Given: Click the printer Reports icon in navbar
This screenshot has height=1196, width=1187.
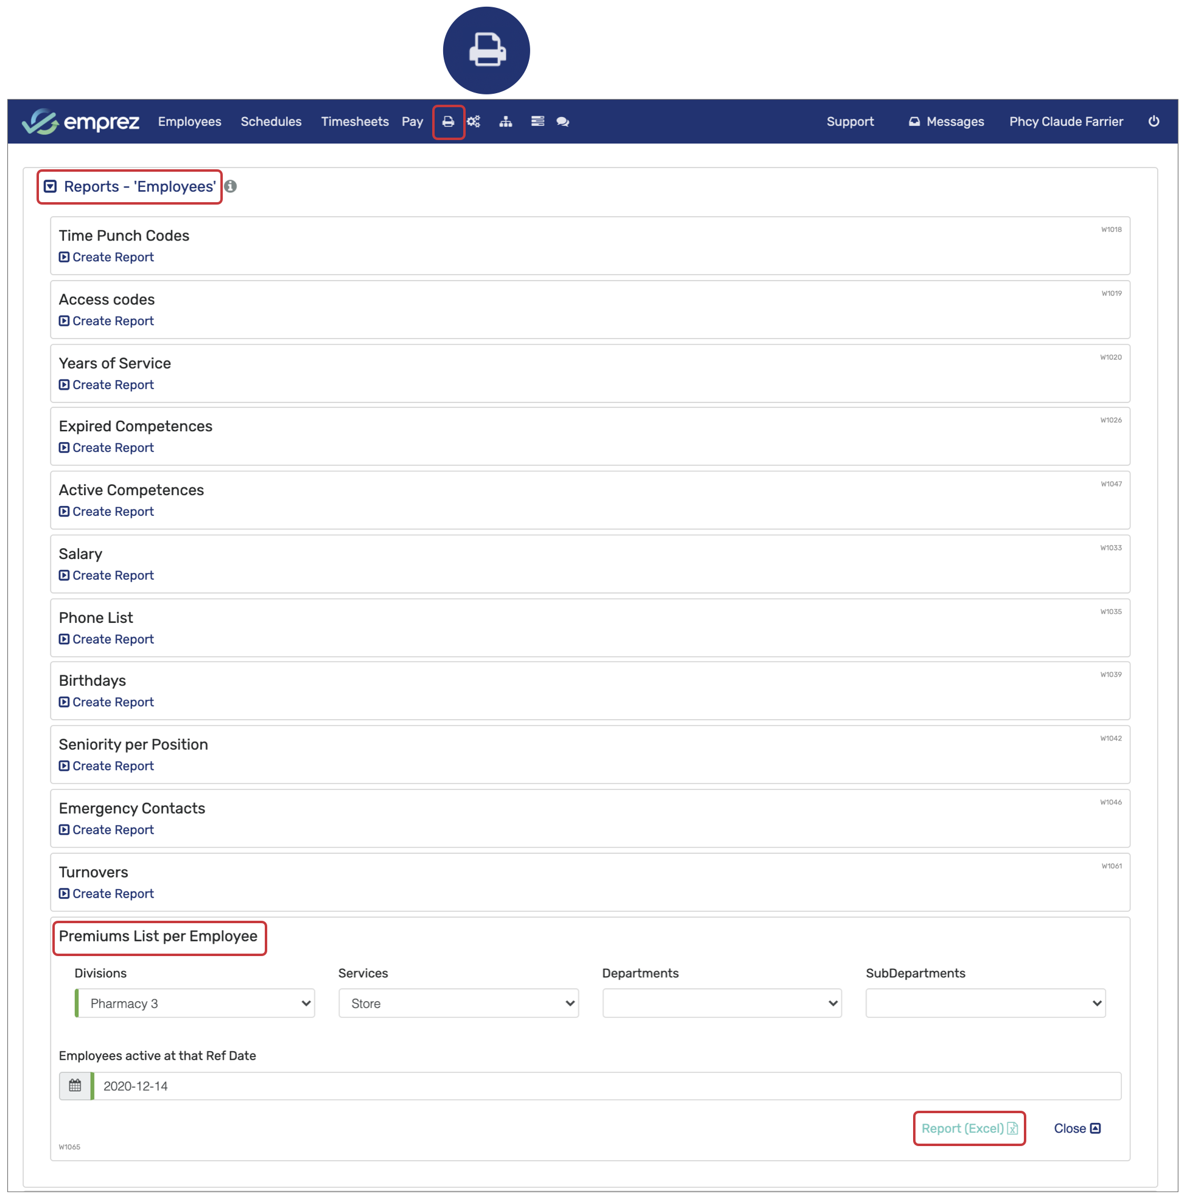Looking at the screenshot, I should (x=448, y=122).
